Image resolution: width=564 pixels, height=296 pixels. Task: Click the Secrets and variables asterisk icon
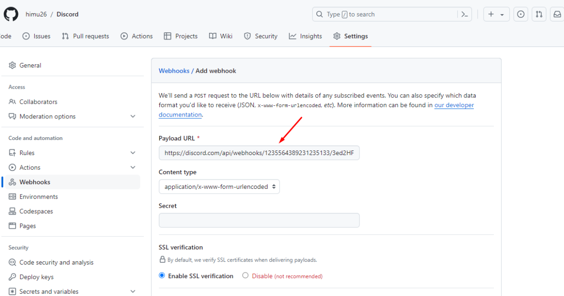click(x=12, y=291)
